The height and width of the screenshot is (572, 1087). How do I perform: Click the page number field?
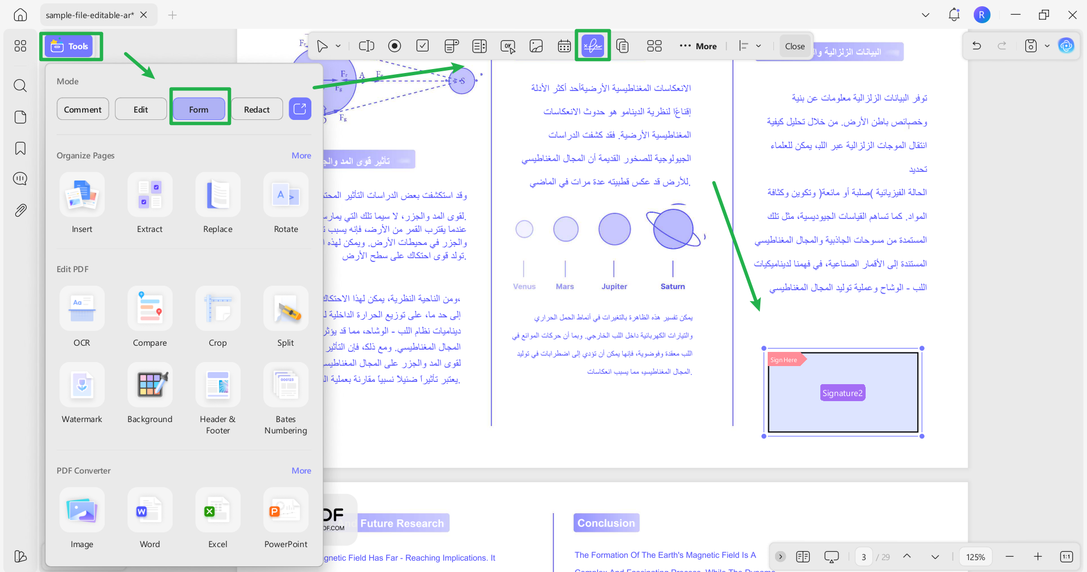point(863,557)
